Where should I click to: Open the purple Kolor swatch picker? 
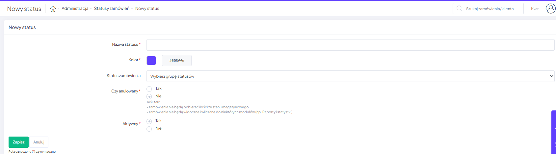click(x=151, y=61)
